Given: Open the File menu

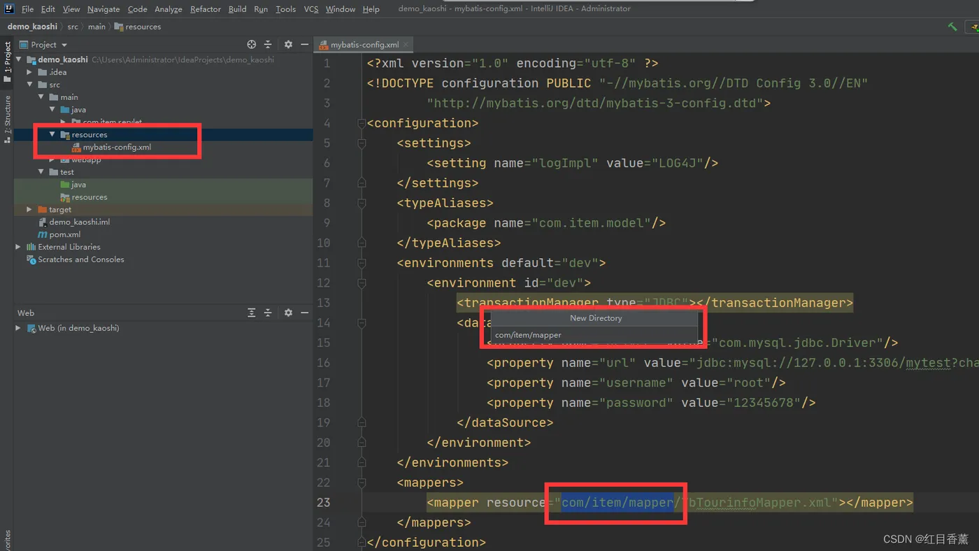Looking at the screenshot, I should 27,9.
